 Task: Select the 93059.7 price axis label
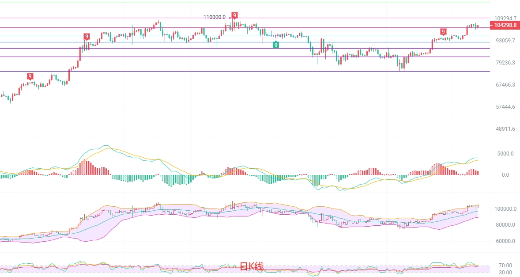tap(505, 41)
